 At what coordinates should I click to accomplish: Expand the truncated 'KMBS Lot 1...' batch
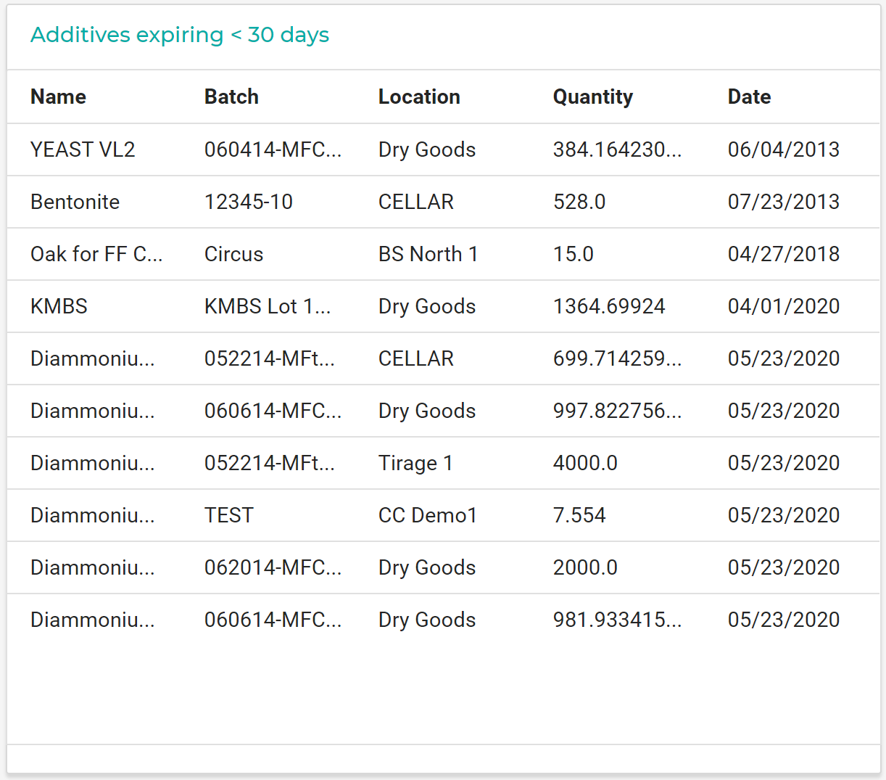coord(268,306)
